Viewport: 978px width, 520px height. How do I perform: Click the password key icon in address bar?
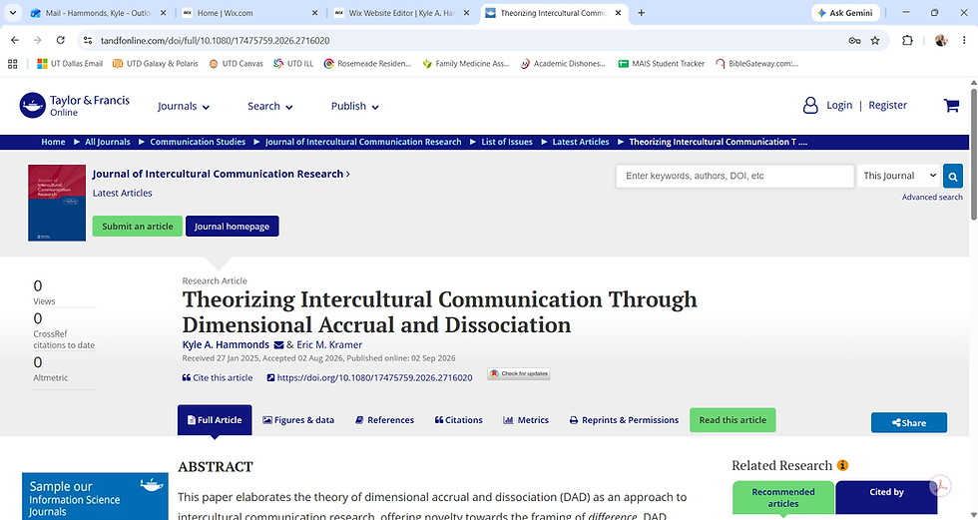854,40
